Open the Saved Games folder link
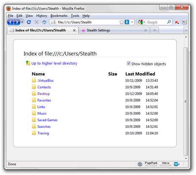 click(47, 120)
